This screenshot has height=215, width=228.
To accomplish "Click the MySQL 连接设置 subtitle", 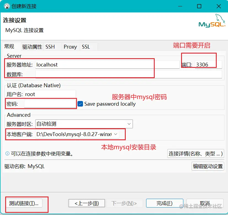I will pos(25,30).
